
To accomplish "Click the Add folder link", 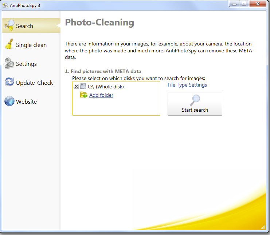I will pos(101,95).
